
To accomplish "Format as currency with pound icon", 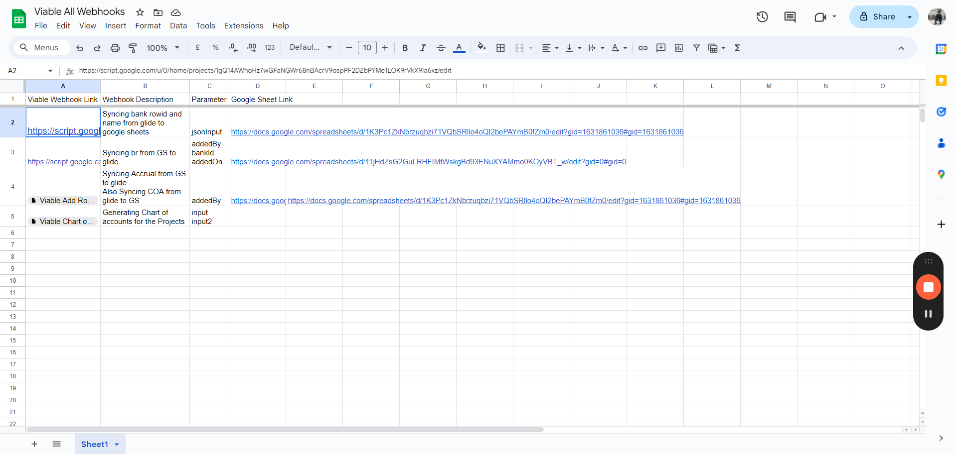I will point(198,47).
